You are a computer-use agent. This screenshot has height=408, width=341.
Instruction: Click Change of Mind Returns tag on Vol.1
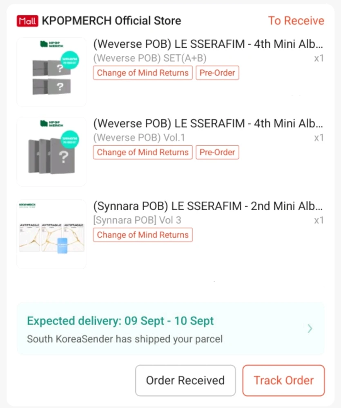coord(143,153)
